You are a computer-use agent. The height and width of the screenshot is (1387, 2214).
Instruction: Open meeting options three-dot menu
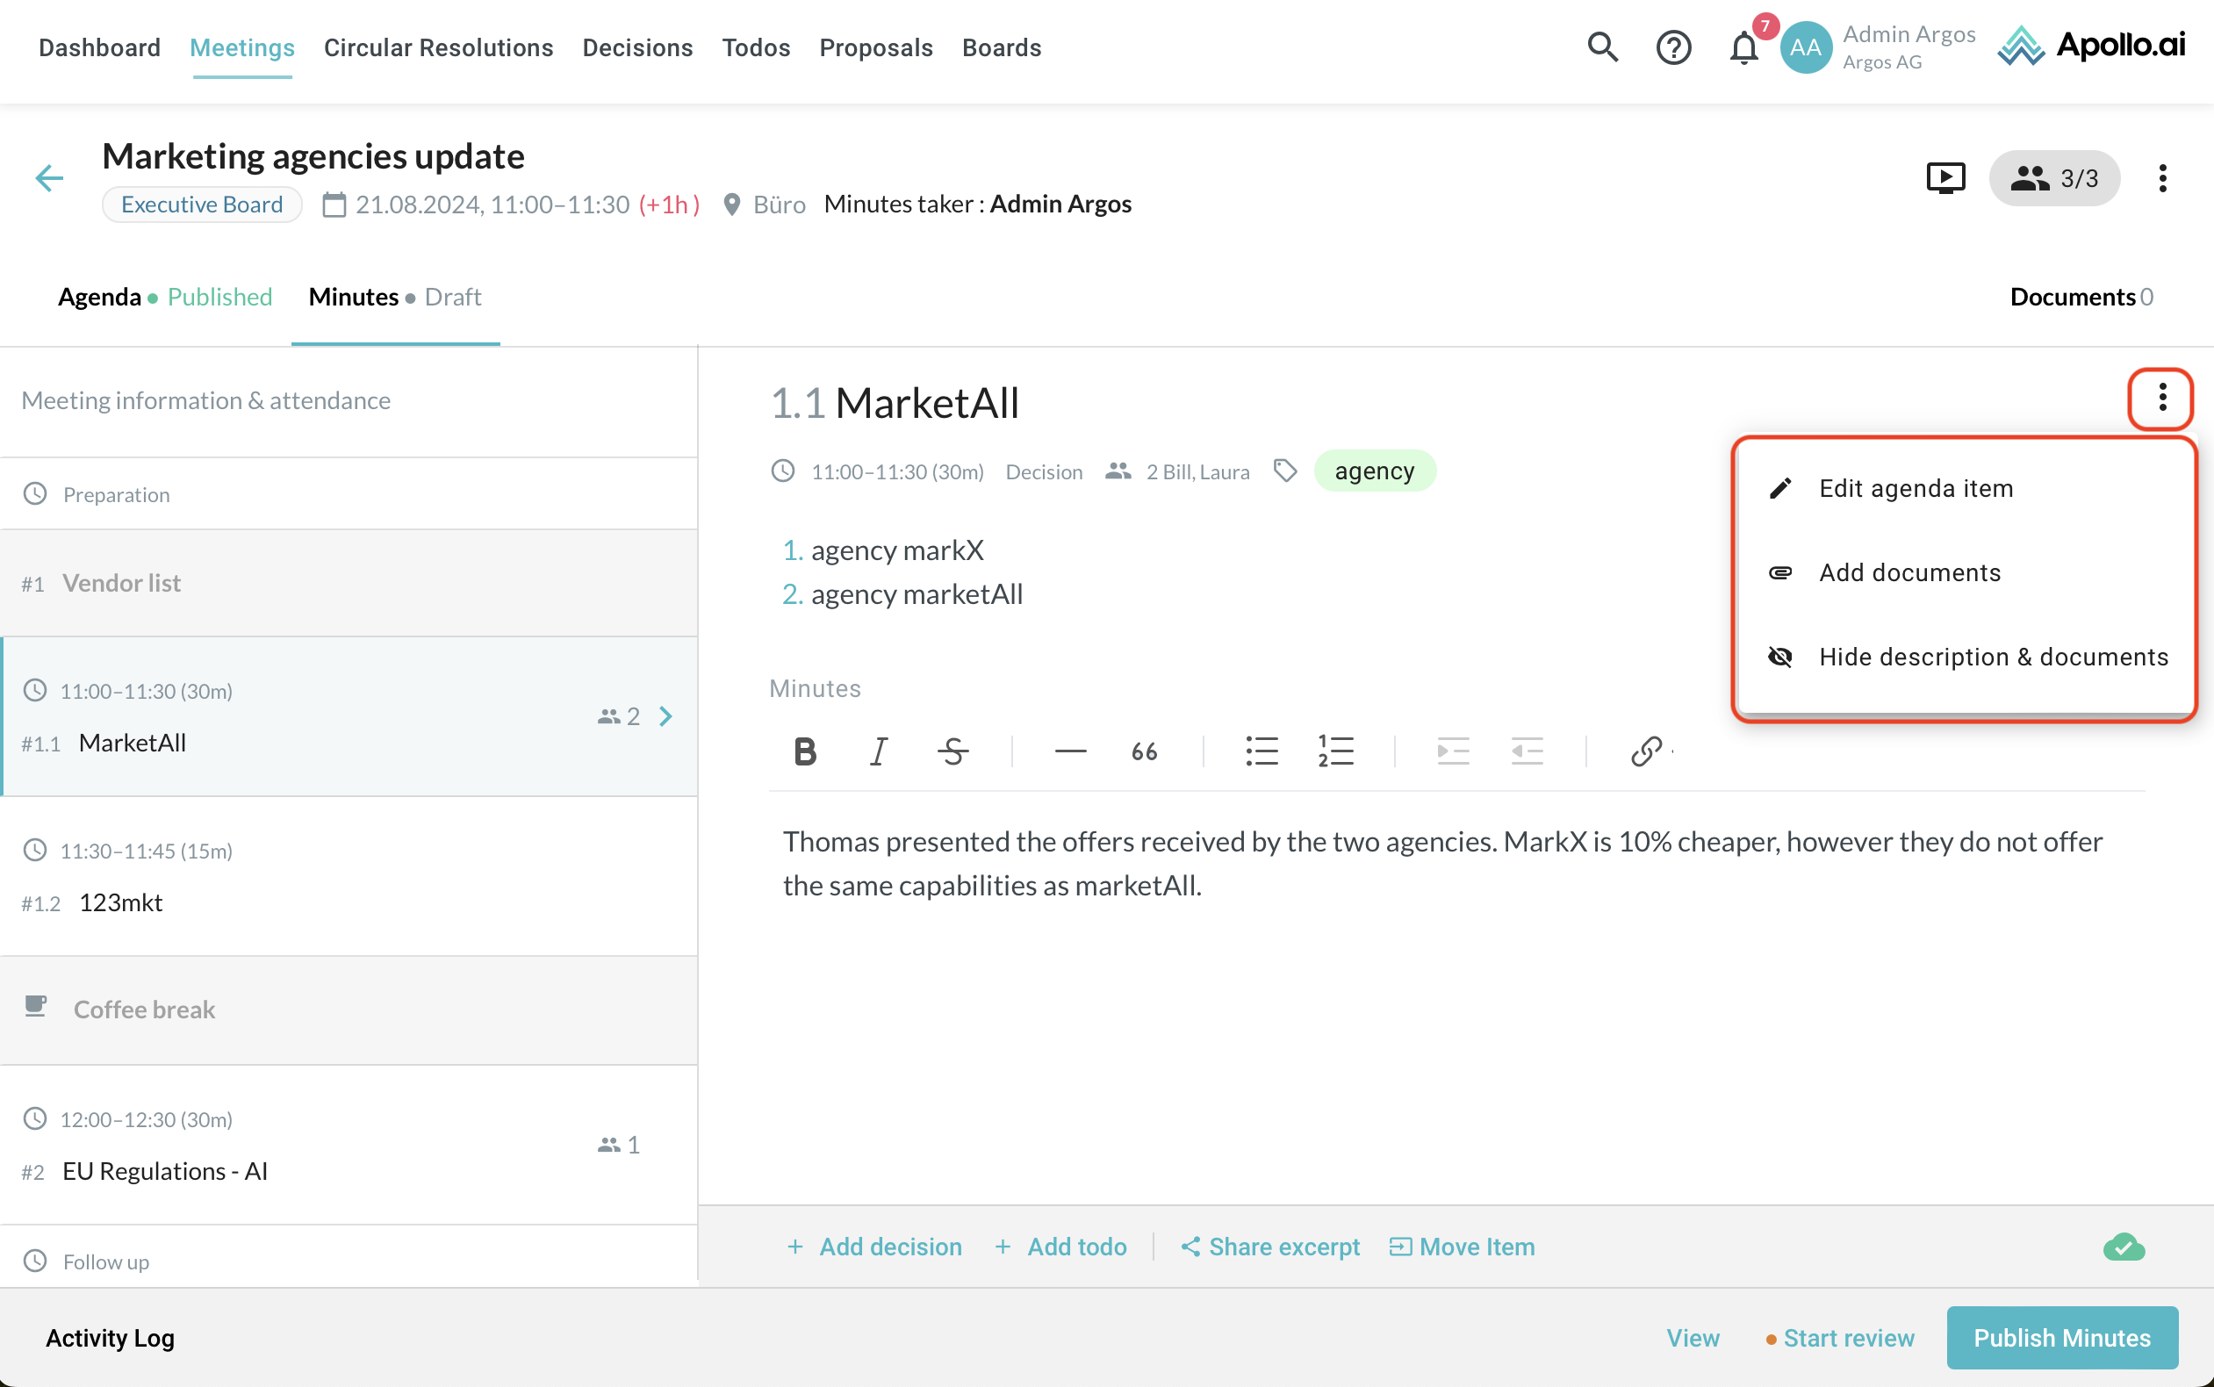(2161, 178)
